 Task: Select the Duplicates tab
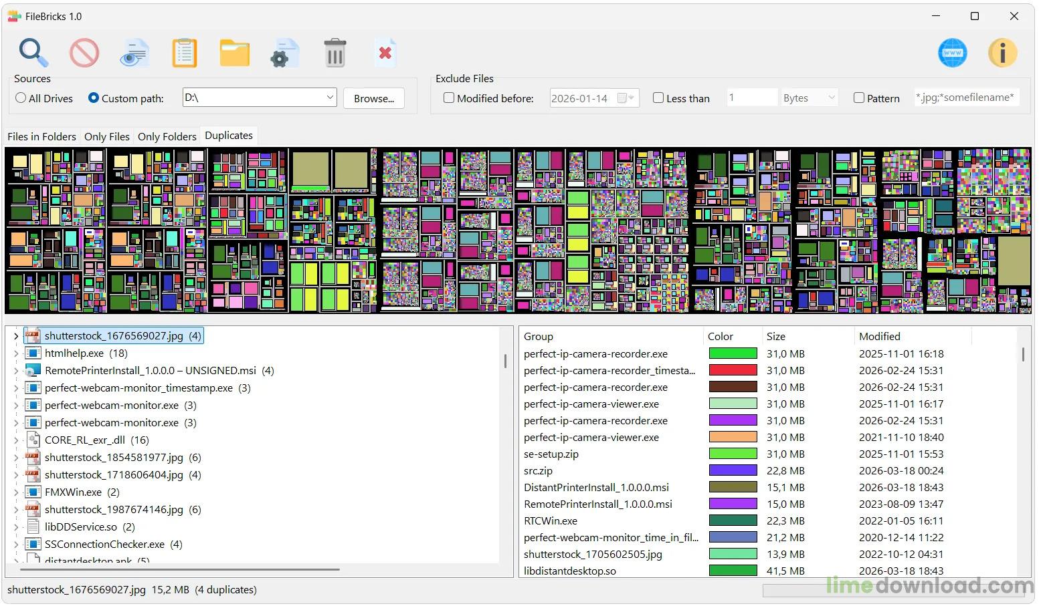coord(229,135)
